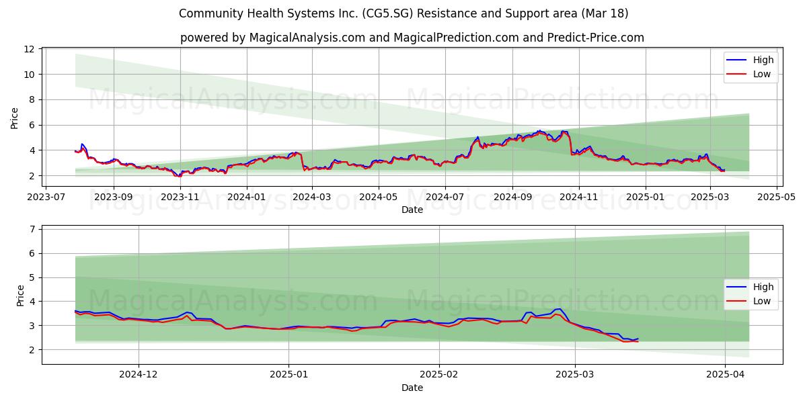Click the '2024-01' tick label

coord(246,197)
